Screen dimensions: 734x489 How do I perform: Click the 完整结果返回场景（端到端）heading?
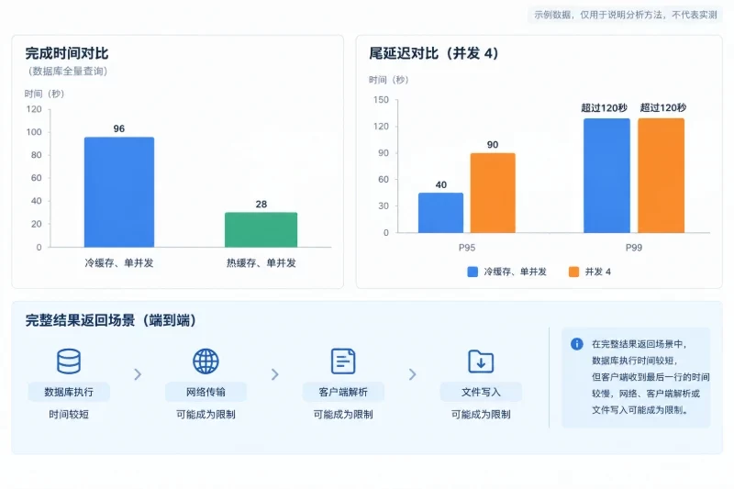coord(111,320)
